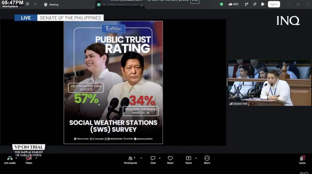Image resolution: width=312 pixels, height=174 pixels.
Task: Click the panel divider handle beside video
Action: pyautogui.click(x=227, y=82)
